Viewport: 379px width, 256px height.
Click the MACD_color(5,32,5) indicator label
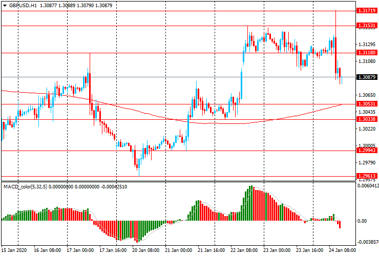(26, 186)
